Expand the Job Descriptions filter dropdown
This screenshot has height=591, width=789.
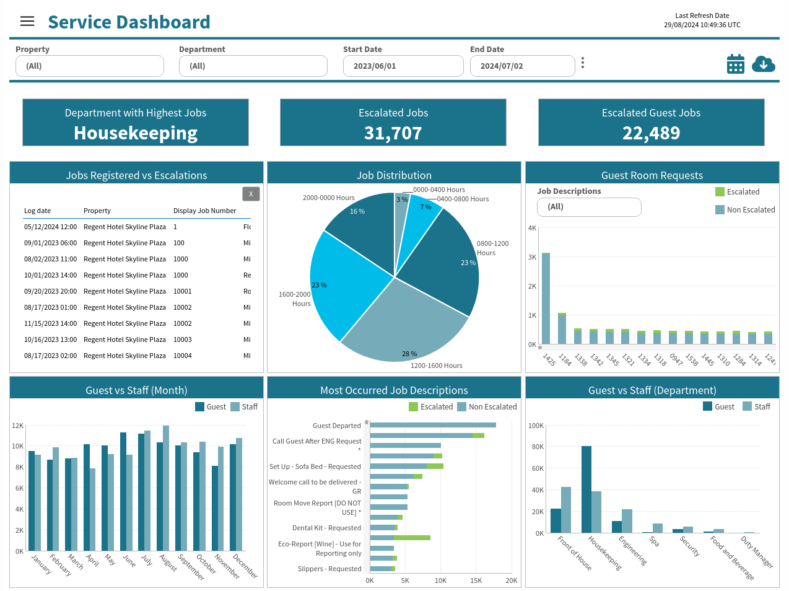tap(589, 207)
